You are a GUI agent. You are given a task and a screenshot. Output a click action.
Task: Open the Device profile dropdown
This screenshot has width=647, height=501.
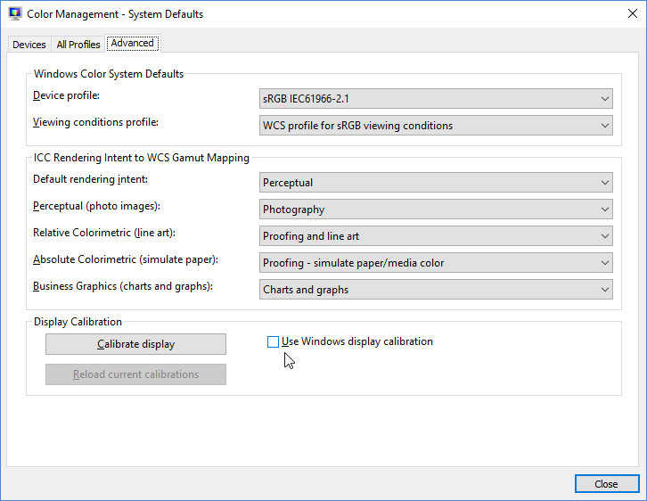click(x=436, y=99)
